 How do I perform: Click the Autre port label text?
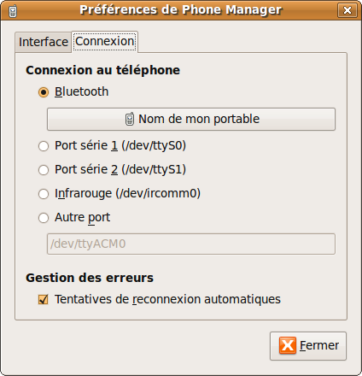tap(82, 218)
